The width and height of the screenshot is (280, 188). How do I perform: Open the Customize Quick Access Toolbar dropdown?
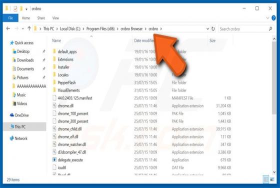click(26, 9)
